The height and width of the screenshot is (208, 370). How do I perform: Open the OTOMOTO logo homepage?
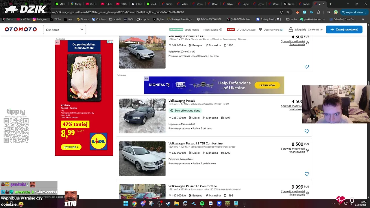pyautogui.click(x=21, y=29)
